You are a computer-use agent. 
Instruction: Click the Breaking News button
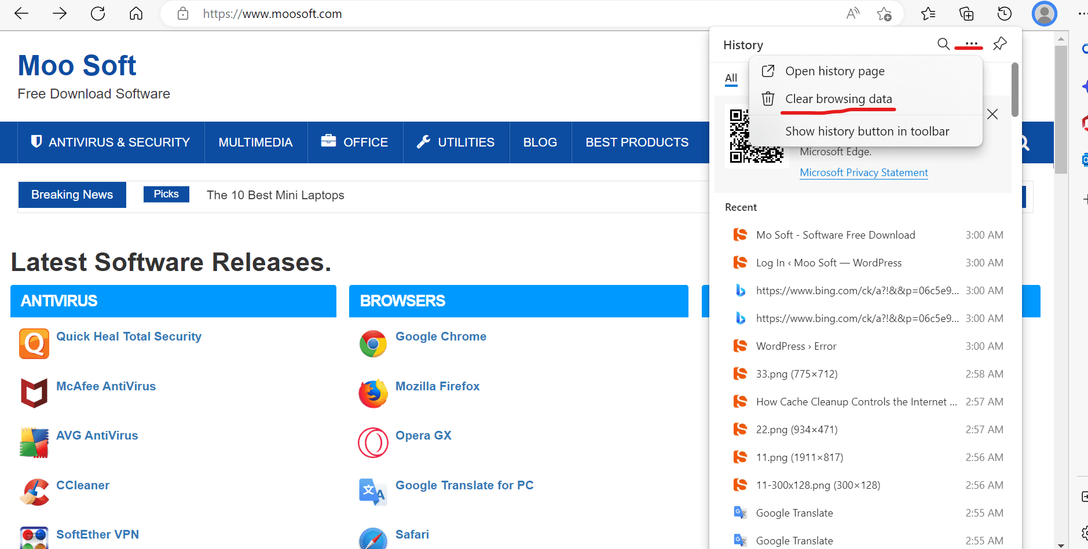(x=72, y=195)
